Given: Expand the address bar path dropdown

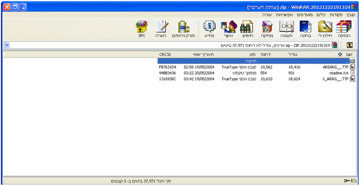Looking at the screenshot, I should pyautogui.click(x=7, y=45).
